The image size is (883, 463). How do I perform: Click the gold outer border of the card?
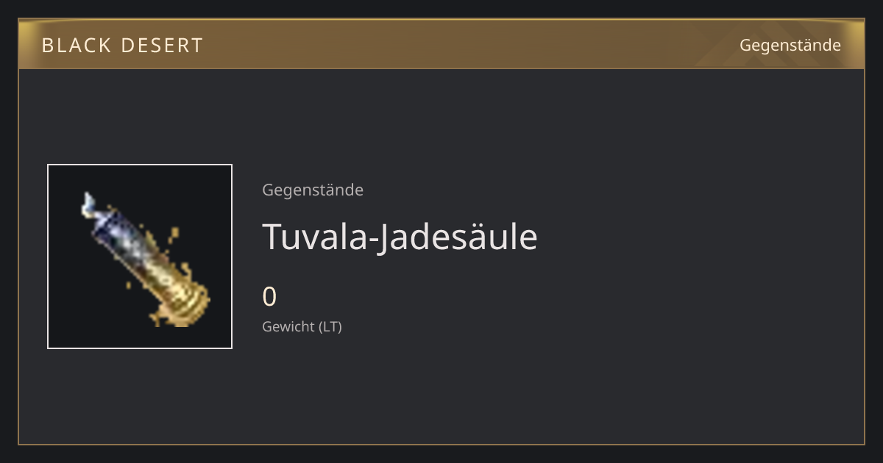pos(441,444)
